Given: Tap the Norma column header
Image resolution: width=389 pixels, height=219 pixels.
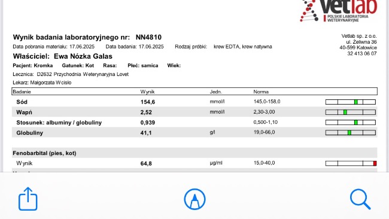Looking at the screenshot, I should (x=261, y=92).
